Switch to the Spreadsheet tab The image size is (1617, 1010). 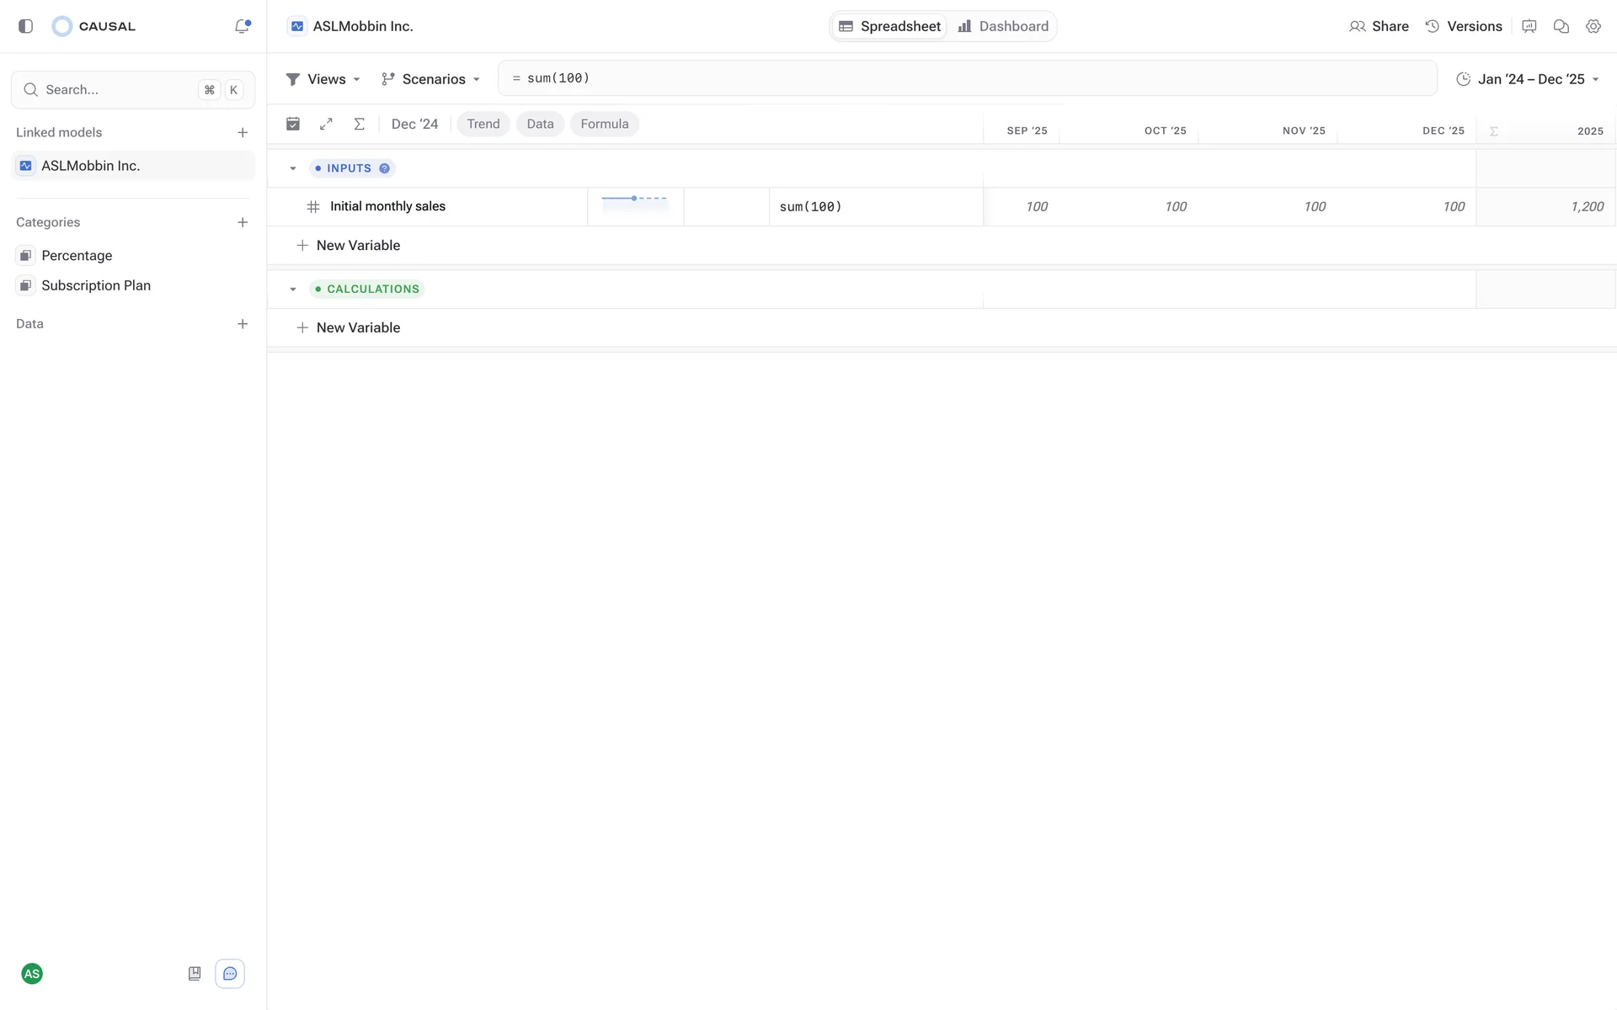point(889,26)
